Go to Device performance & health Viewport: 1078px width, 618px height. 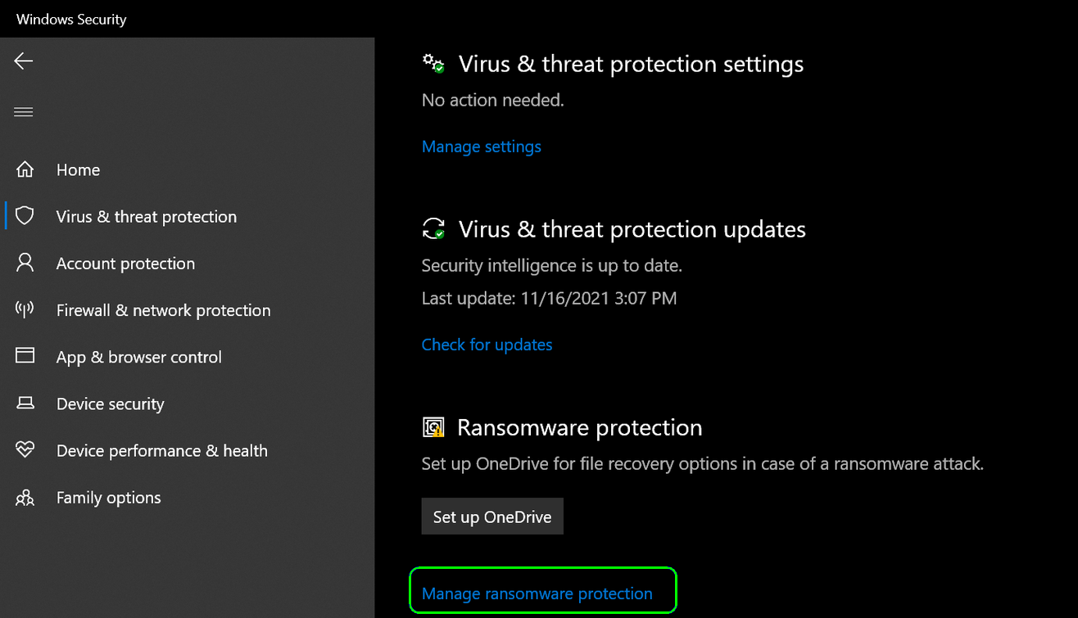point(161,450)
